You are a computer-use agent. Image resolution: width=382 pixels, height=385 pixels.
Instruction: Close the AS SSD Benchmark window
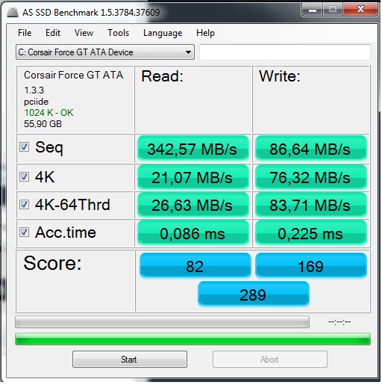[360, 10]
